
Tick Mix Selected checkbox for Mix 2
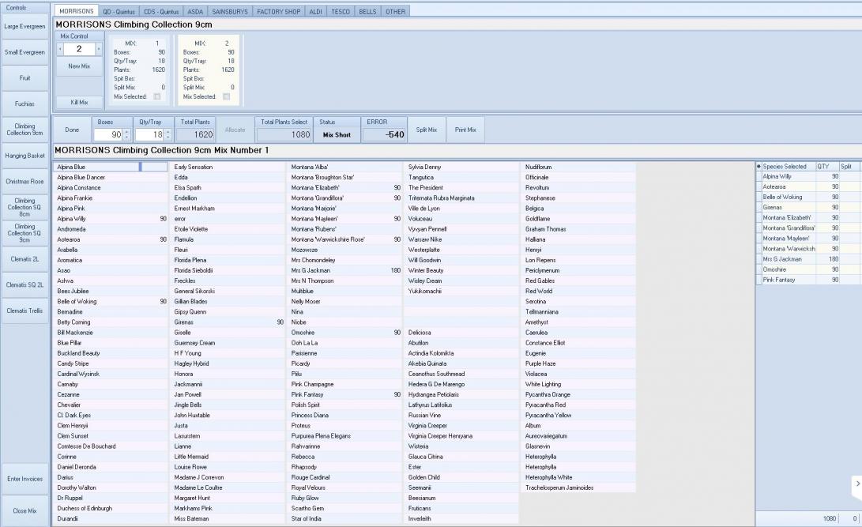click(x=227, y=96)
